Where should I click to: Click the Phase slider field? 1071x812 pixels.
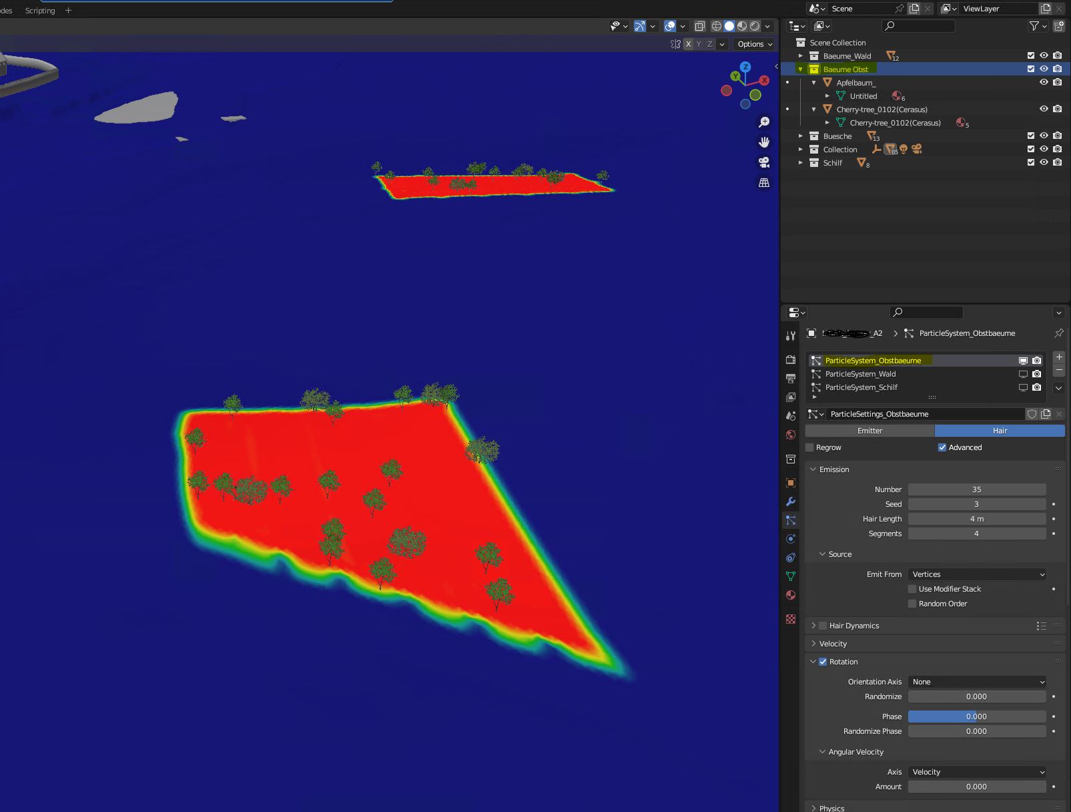pos(977,717)
